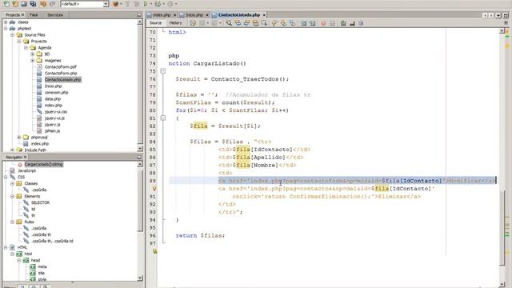The height and width of the screenshot is (288, 512).
Task: Open the browser selector dropdown arrow
Action: point(121,4)
